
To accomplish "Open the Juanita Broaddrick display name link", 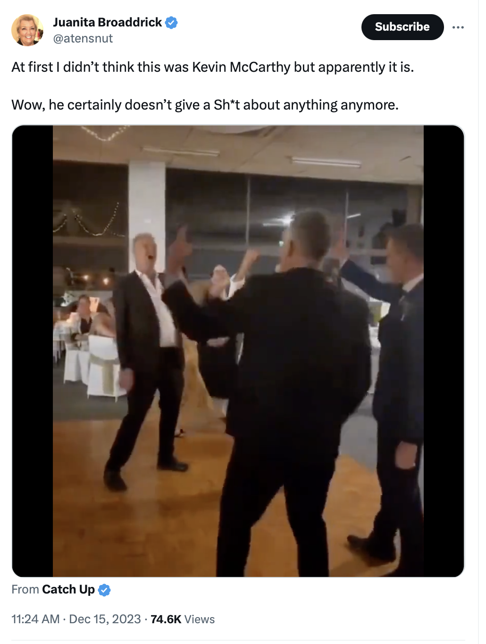I will point(107,22).
